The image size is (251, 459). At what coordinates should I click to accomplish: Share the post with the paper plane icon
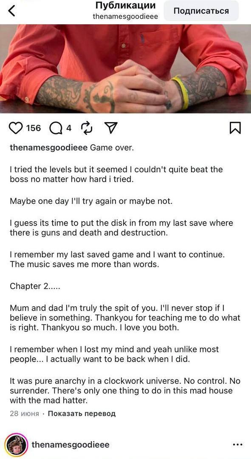(x=111, y=128)
